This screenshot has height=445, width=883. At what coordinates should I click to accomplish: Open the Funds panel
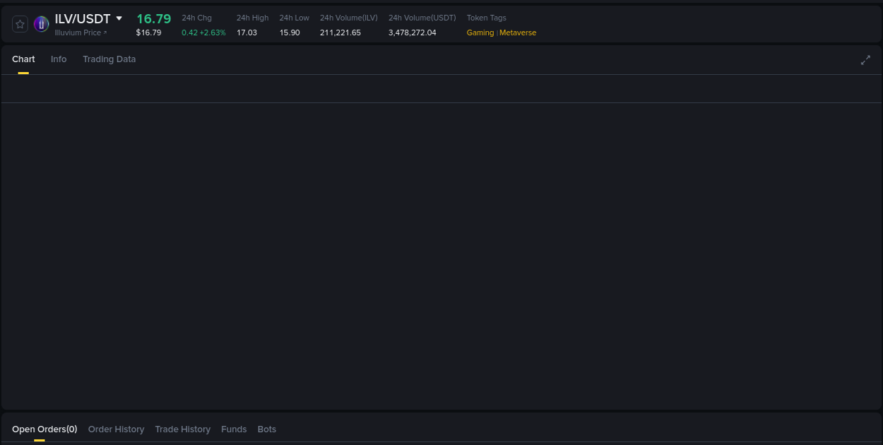point(234,429)
